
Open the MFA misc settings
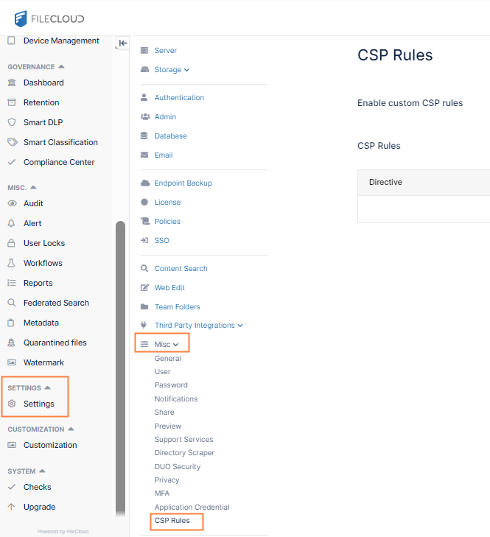point(161,494)
